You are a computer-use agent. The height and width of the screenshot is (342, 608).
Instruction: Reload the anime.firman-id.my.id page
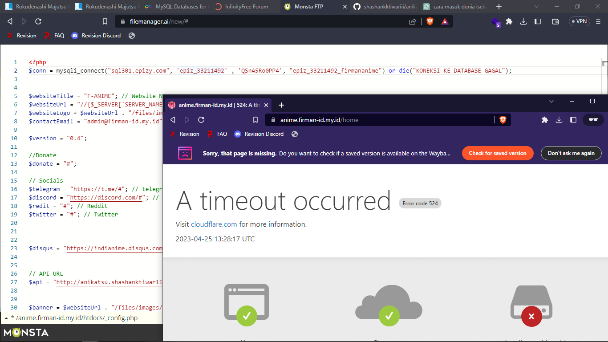tap(201, 120)
